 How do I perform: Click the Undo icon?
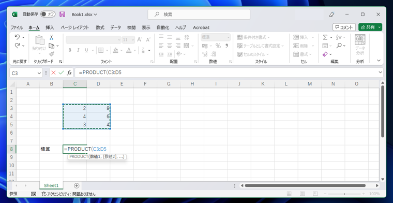tap(17, 37)
